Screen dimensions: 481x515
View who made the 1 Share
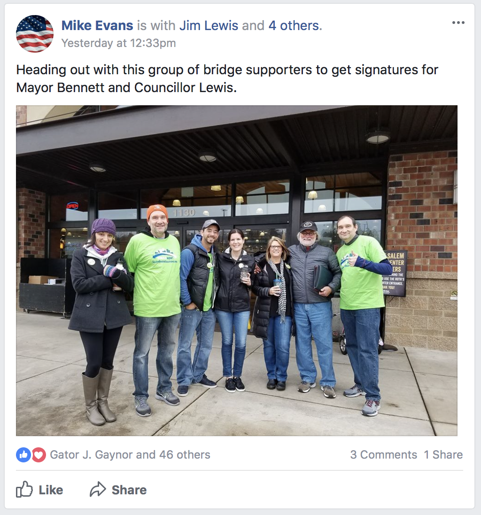coord(443,455)
